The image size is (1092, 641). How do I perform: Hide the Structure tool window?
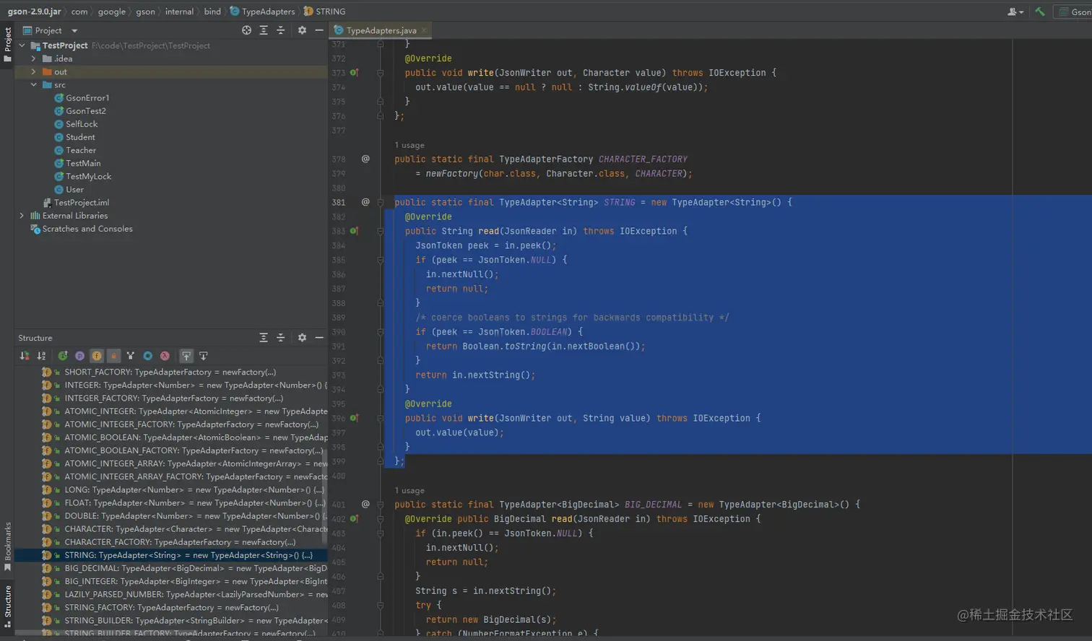point(319,338)
